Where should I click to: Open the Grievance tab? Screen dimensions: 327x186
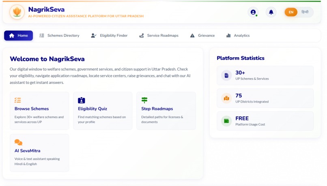(202, 36)
